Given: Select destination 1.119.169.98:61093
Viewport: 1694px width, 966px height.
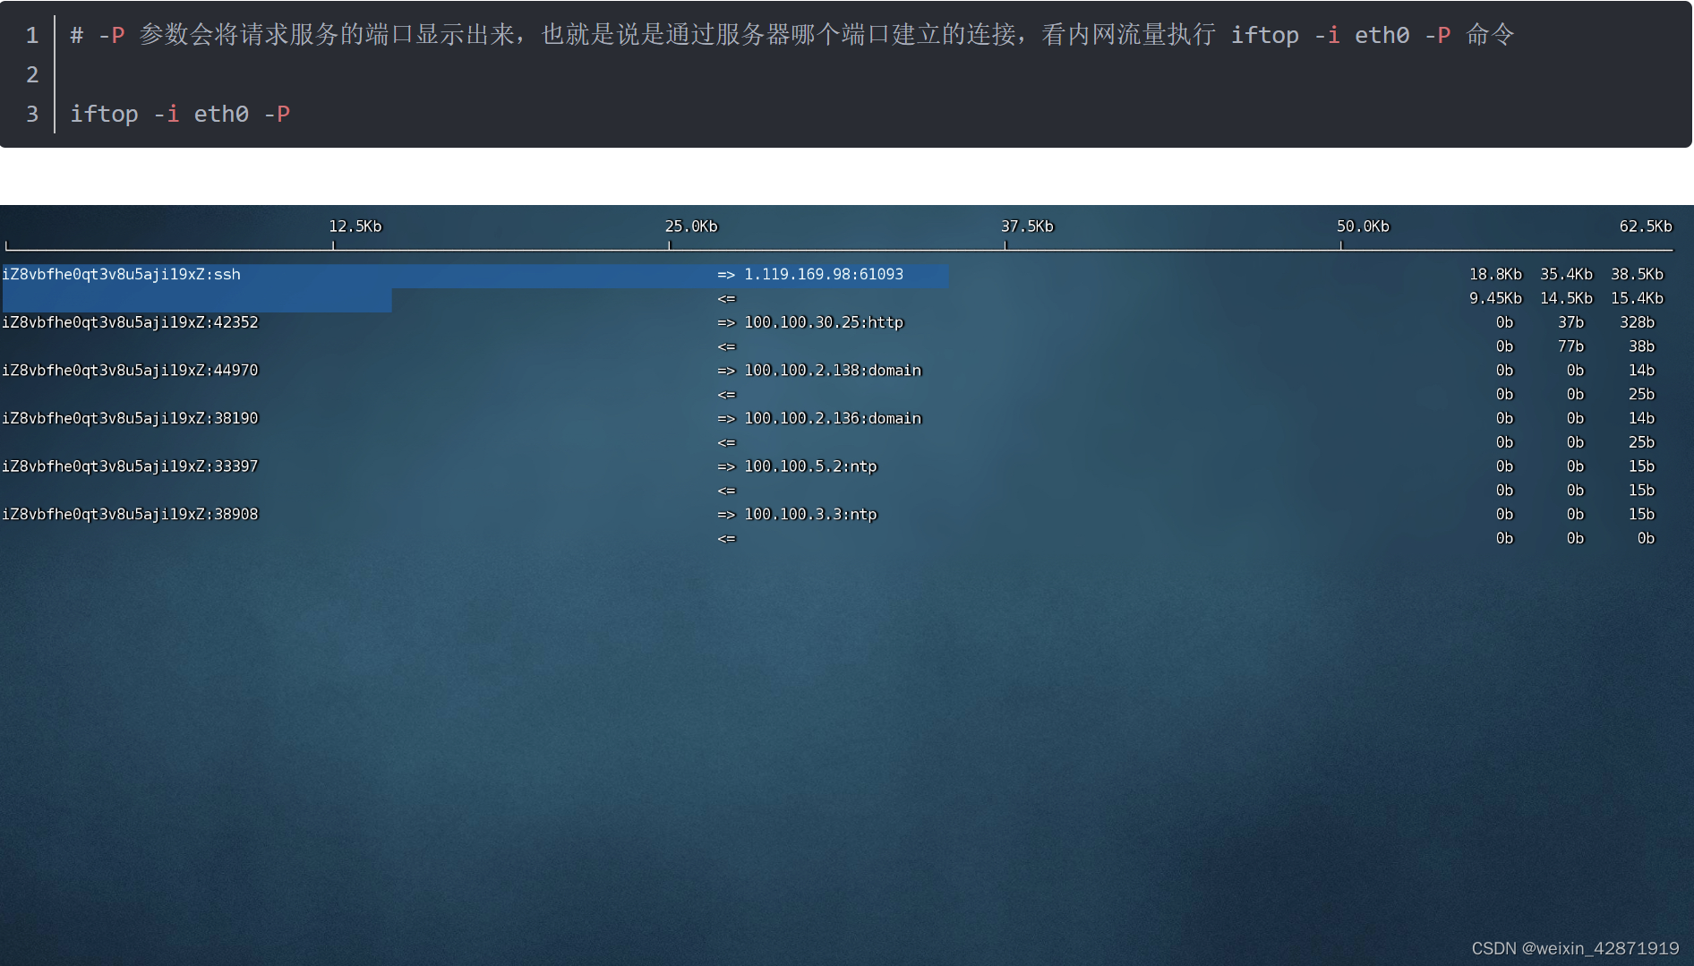Looking at the screenshot, I should tap(824, 275).
